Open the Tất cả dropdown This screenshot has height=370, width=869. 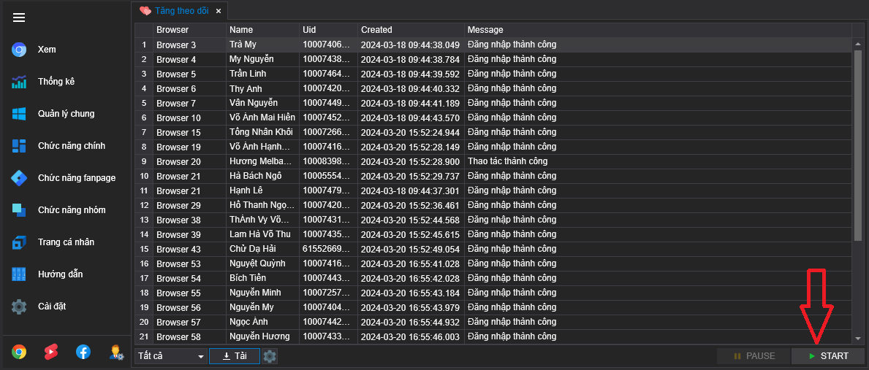coord(171,356)
